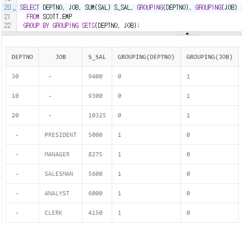The image size is (242, 225).
Task: Click GROUPING SETS keyword on line 22
Action: (x=74, y=26)
